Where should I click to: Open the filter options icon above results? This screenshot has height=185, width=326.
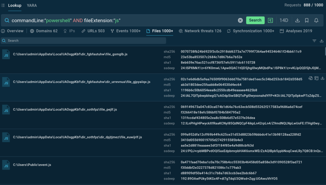tap(314, 41)
